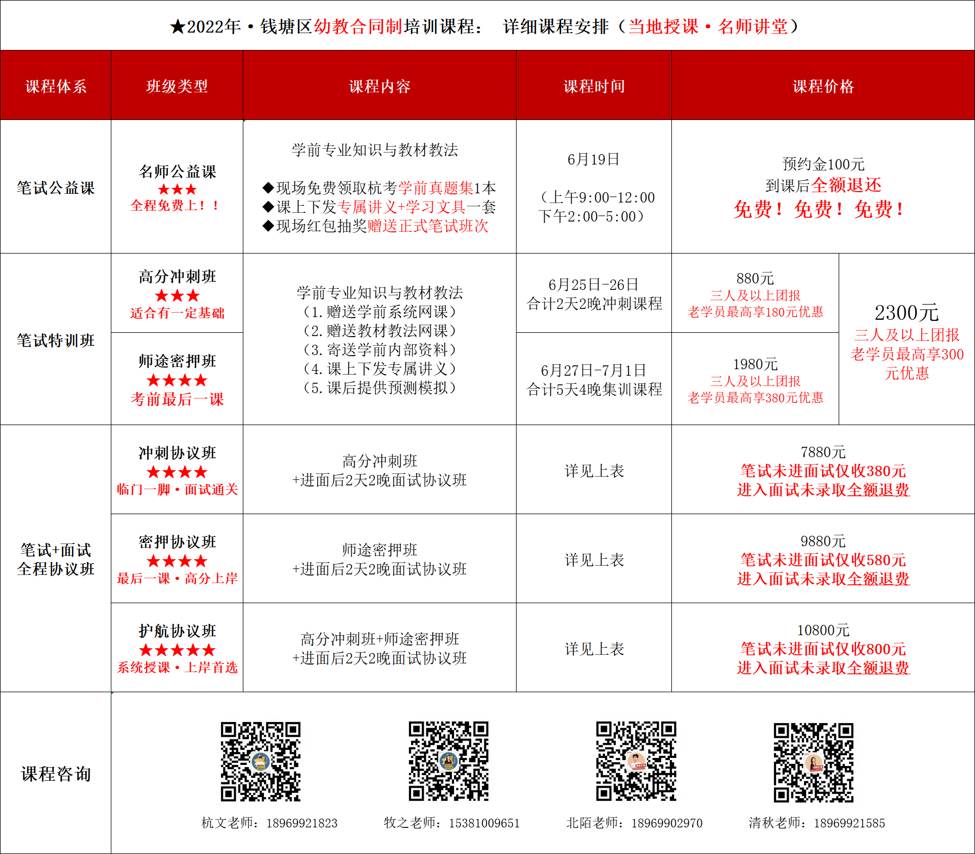975x854 pixels.
Task: Click 赠送学前系统网课 list item
Action: [x=380, y=312]
